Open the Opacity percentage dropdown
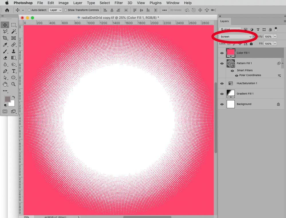 pyautogui.click(x=275, y=36)
